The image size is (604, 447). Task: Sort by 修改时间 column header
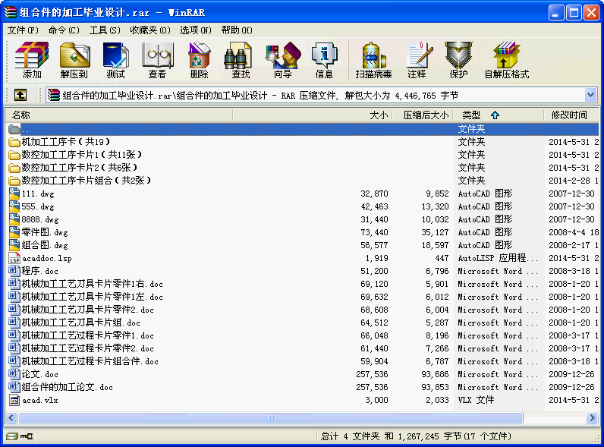click(x=571, y=115)
